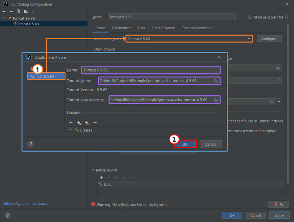Viewport: 294px width, 222px height.
Task: Click browse folder icon behind dialog, top right
Action: pyautogui.click(x=278, y=68)
